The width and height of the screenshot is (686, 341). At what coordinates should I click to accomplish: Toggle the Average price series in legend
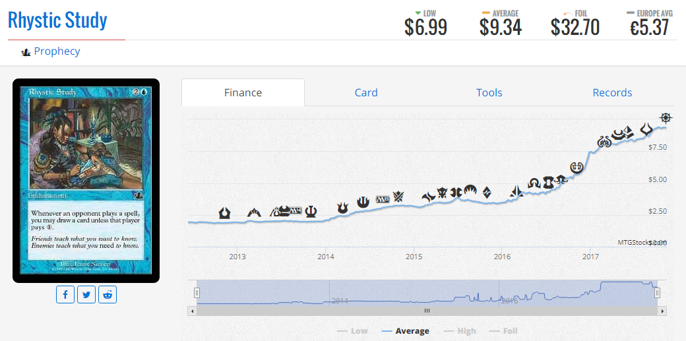click(x=405, y=331)
